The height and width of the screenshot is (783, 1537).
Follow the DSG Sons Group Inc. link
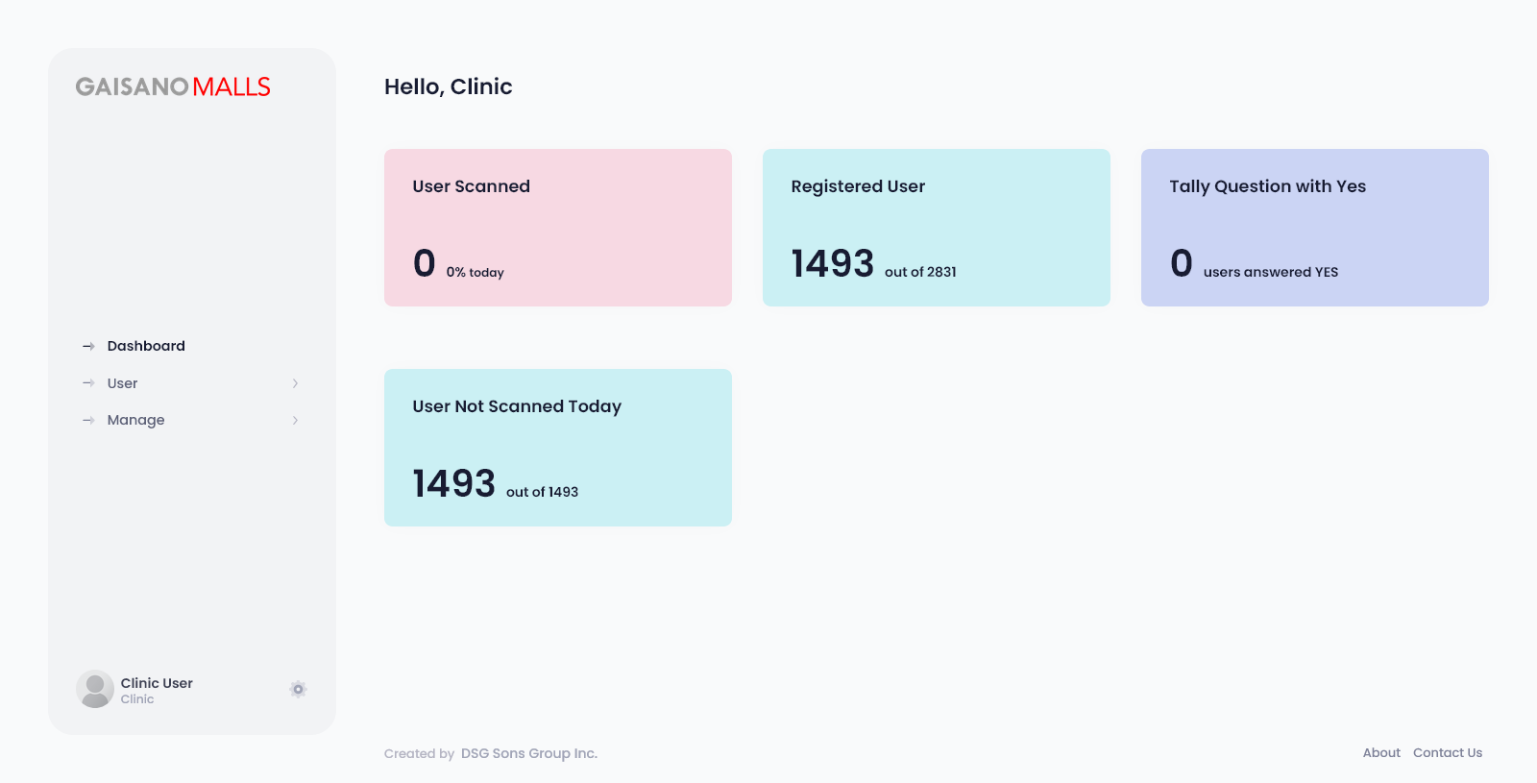pyautogui.click(x=529, y=753)
